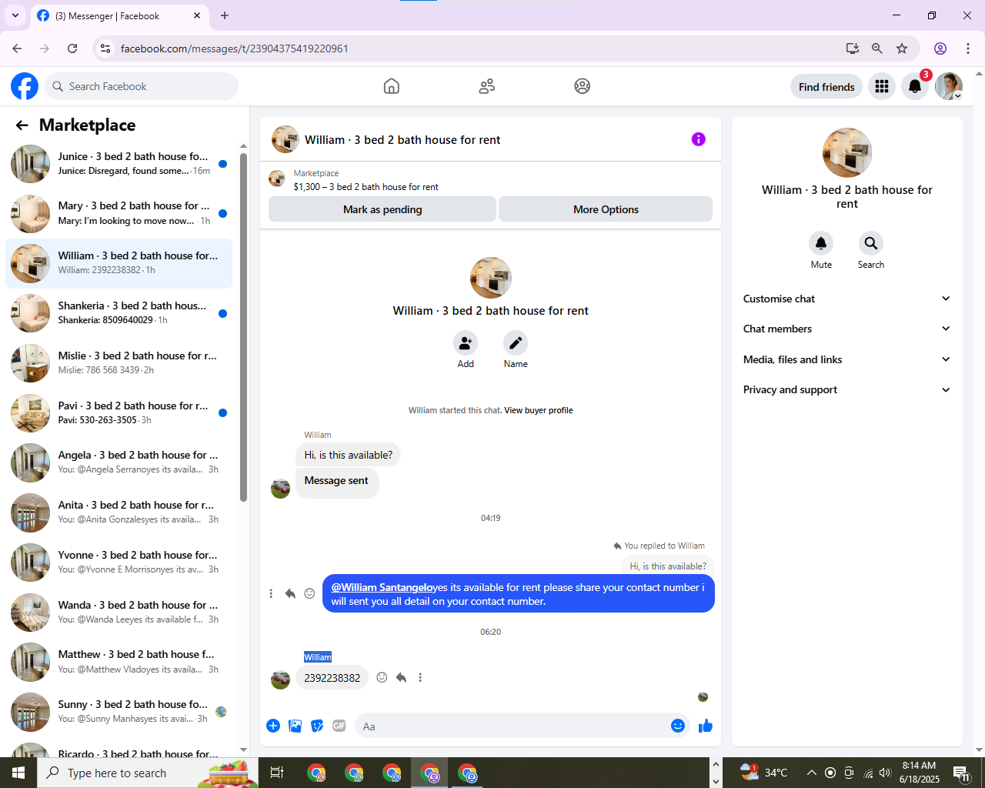Open more options for sent blue message

pos(271,593)
